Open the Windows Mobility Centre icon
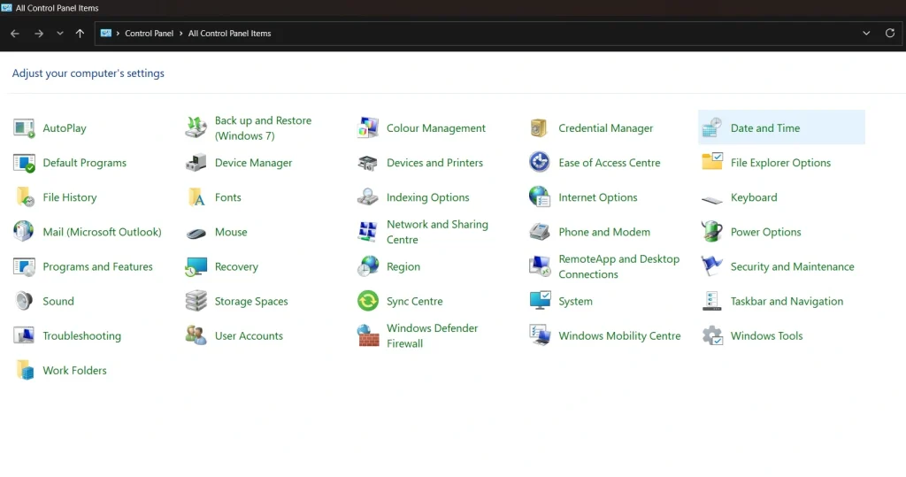 pyautogui.click(x=540, y=335)
